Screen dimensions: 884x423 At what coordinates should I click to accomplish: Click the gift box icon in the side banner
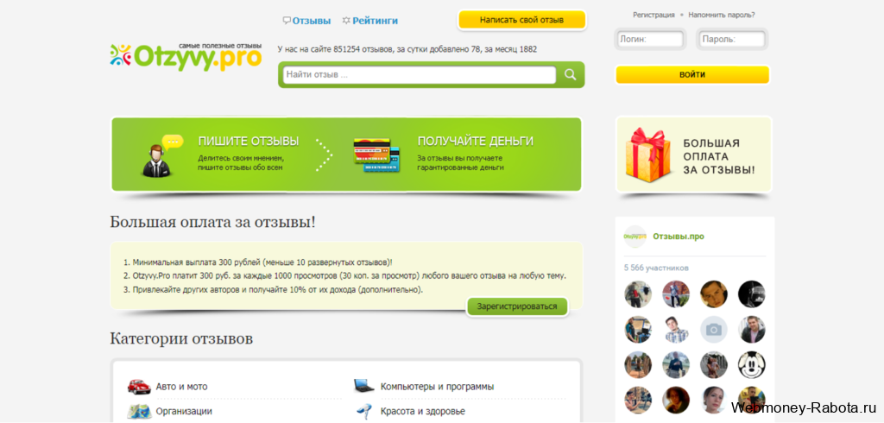click(647, 154)
